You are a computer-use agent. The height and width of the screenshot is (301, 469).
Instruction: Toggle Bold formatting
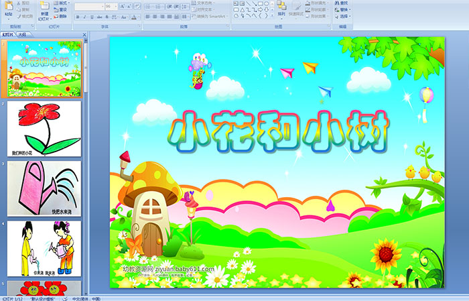click(78, 16)
